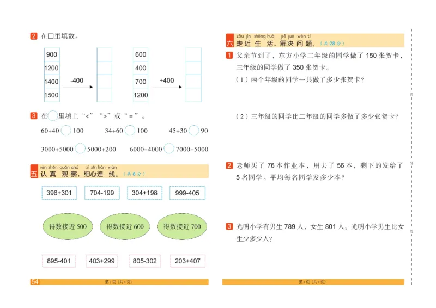Click the red number 3 badge beside 在○里填上
436x308 pixels.
[34, 116]
